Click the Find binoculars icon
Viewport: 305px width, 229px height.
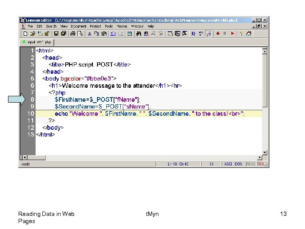tap(139, 34)
